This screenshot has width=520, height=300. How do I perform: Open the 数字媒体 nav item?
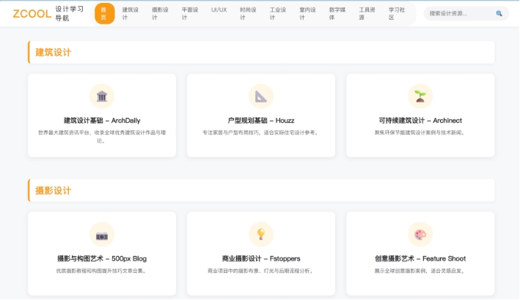tap(337, 13)
